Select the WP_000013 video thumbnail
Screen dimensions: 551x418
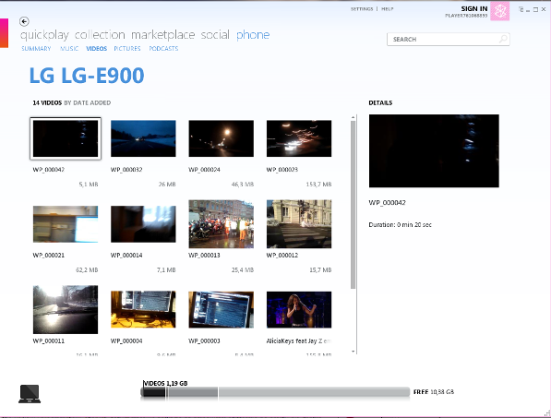click(221, 224)
